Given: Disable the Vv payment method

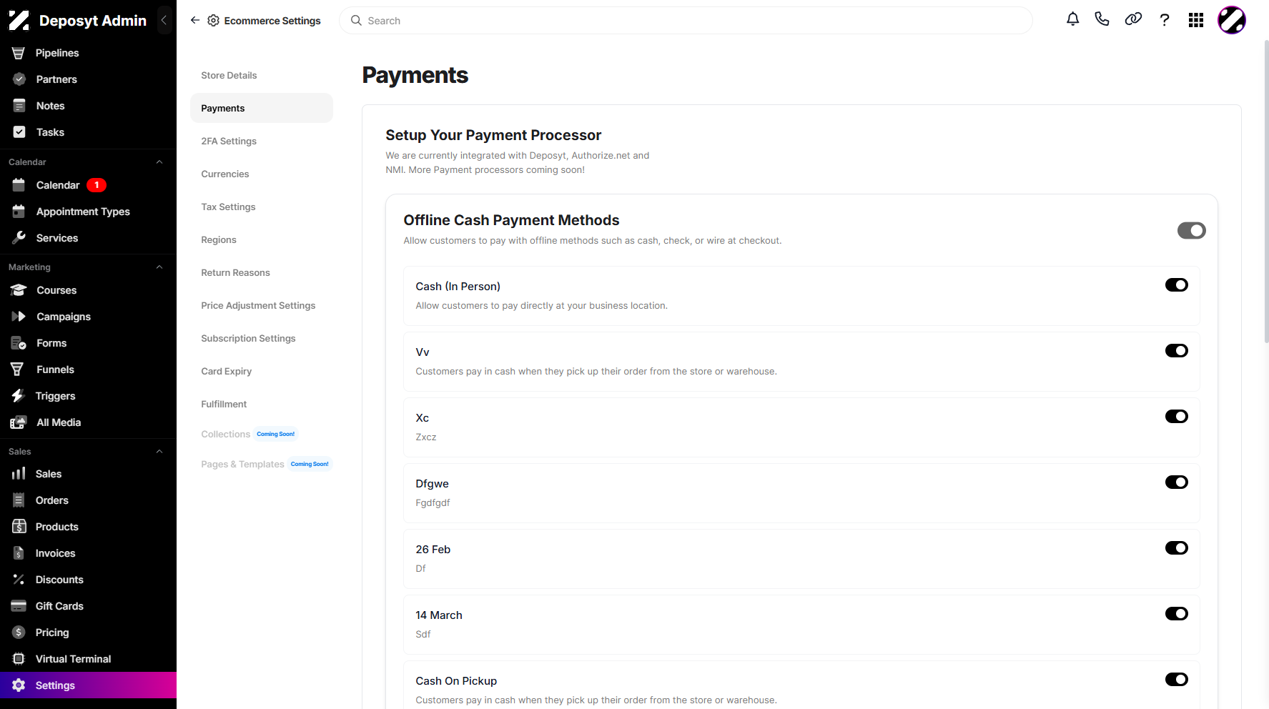Looking at the screenshot, I should tap(1177, 351).
